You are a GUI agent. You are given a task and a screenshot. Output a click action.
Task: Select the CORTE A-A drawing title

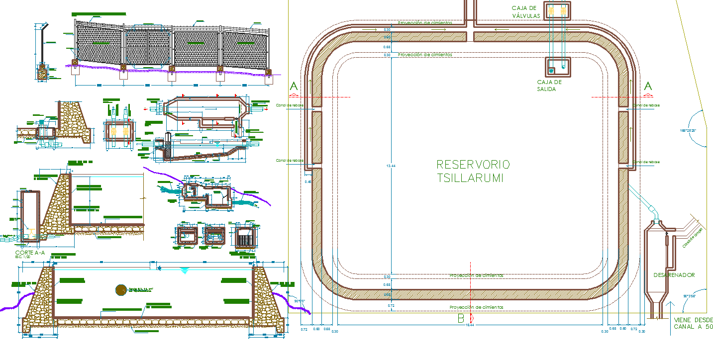[30, 253]
